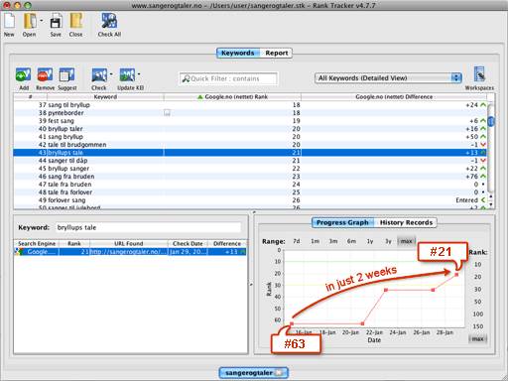Image resolution: width=508 pixels, height=381 pixels.
Task: Run Check All rankings icon
Action: [109, 21]
